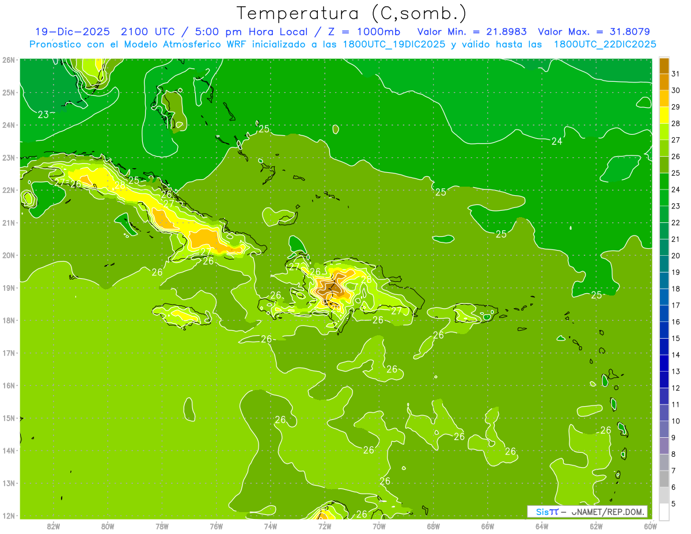Click the color scale label 31

pyautogui.click(x=675, y=74)
